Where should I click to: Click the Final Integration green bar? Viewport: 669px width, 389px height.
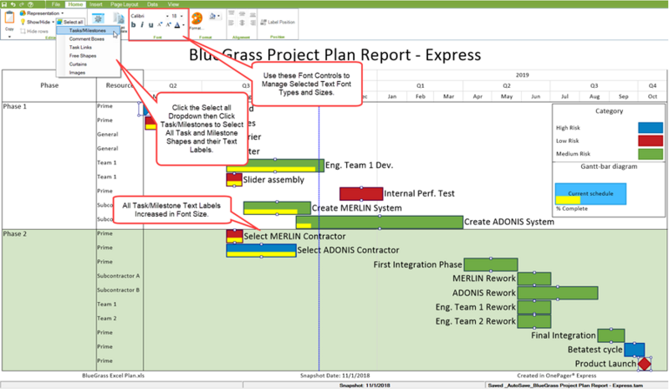pos(611,335)
